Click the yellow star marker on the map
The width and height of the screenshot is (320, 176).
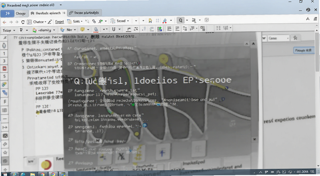point(164,59)
